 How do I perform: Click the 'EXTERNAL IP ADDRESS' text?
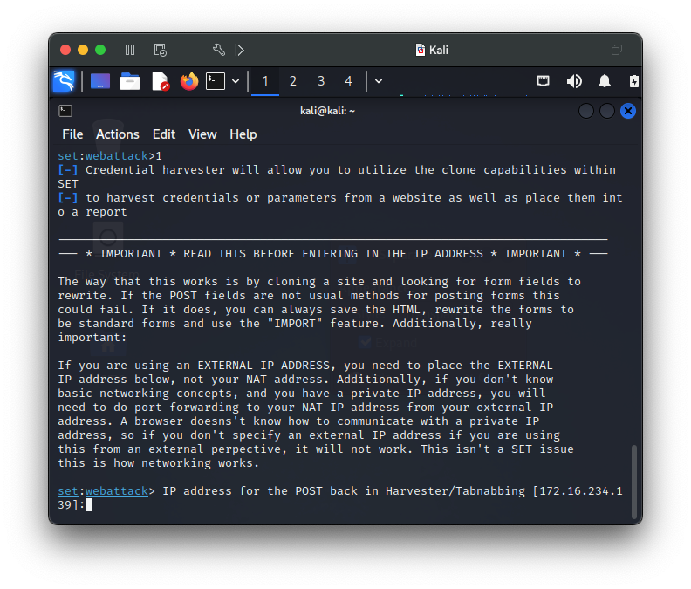[x=263, y=366]
